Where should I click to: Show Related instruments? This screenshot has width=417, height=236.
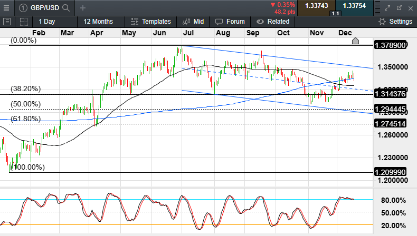273,22
